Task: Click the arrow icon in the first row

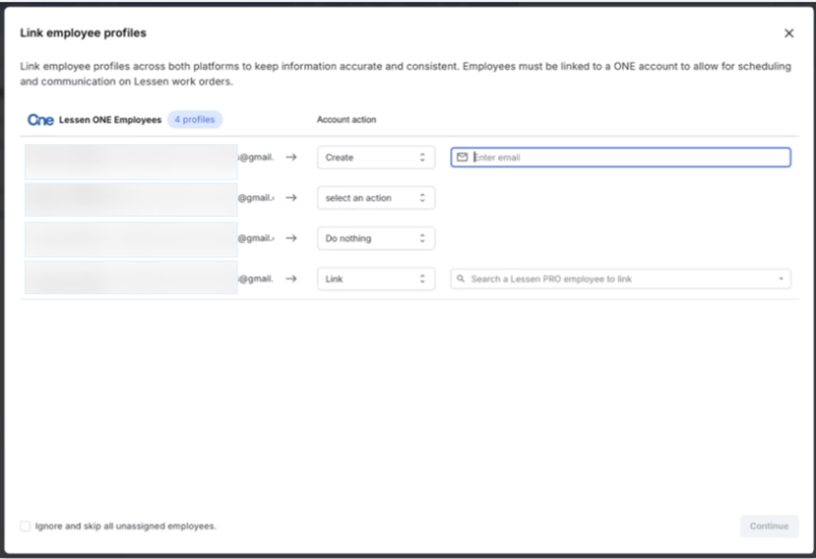Action: (291, 157)
